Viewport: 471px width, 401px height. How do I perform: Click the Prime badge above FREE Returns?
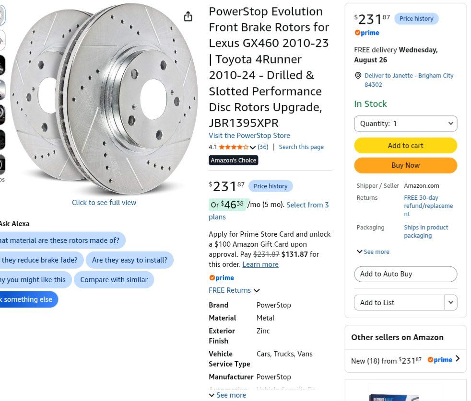click(222, 278)
